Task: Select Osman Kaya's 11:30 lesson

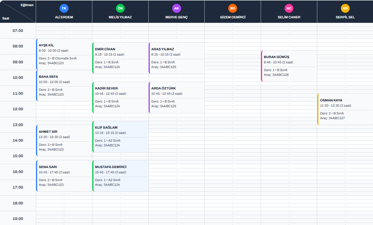Action: 345,109
